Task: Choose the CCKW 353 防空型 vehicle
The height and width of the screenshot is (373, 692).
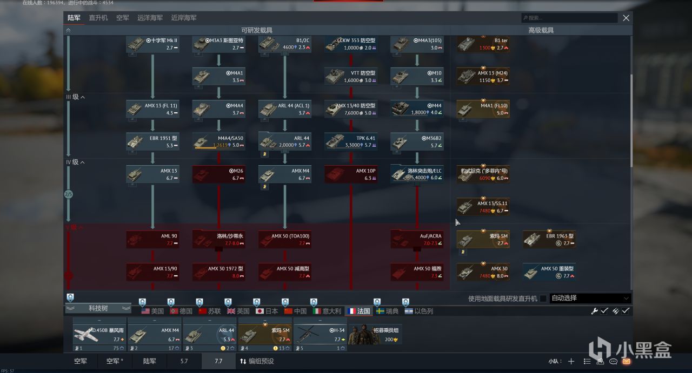Action: coord(351,44)
